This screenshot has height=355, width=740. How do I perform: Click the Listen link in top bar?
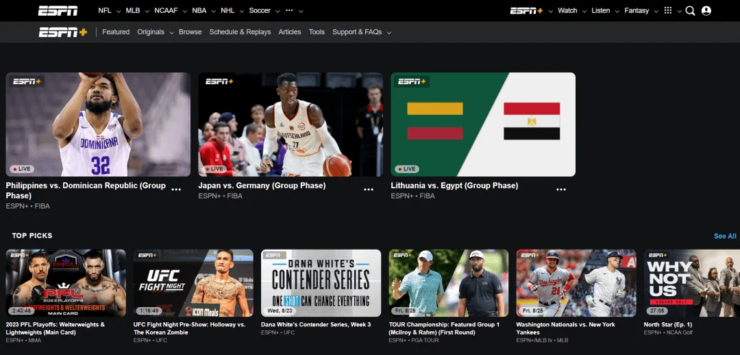[601, 10]
